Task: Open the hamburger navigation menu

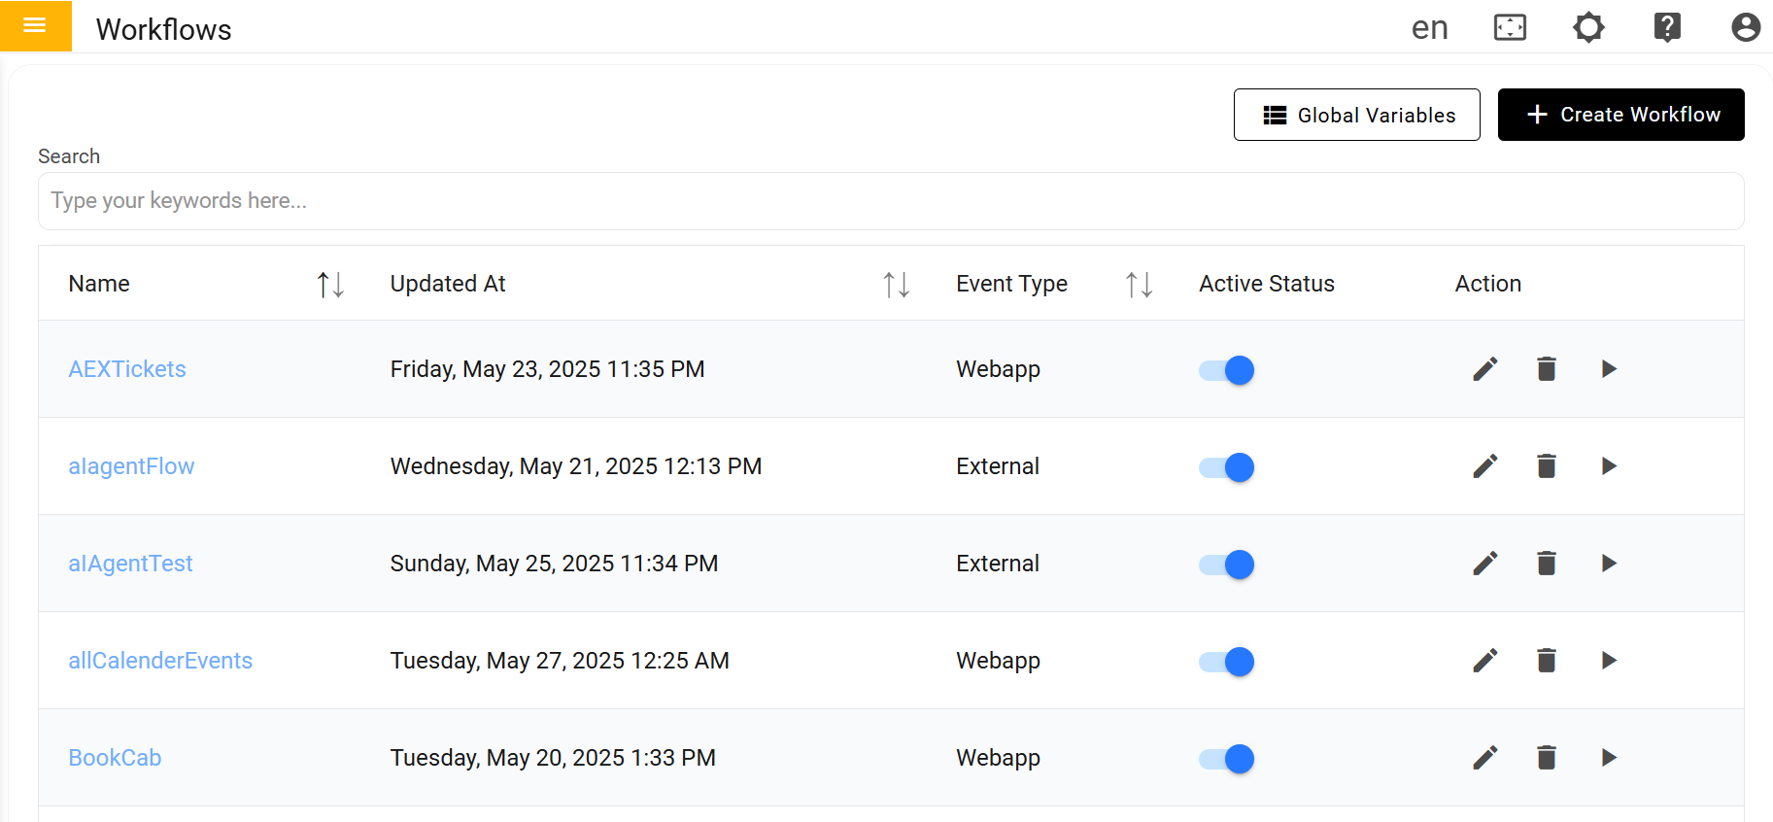Action: coord(35,26)
